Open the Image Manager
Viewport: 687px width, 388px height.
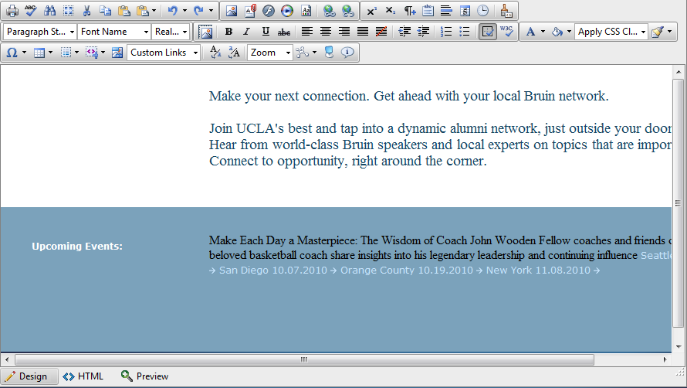pos(232,11)
